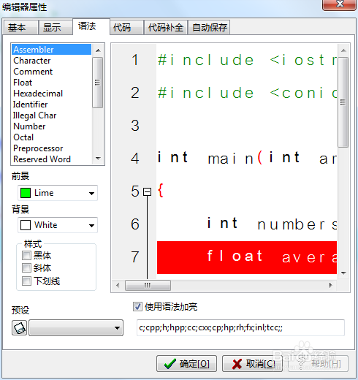Select Comment in the syntax list

[52, 72]
